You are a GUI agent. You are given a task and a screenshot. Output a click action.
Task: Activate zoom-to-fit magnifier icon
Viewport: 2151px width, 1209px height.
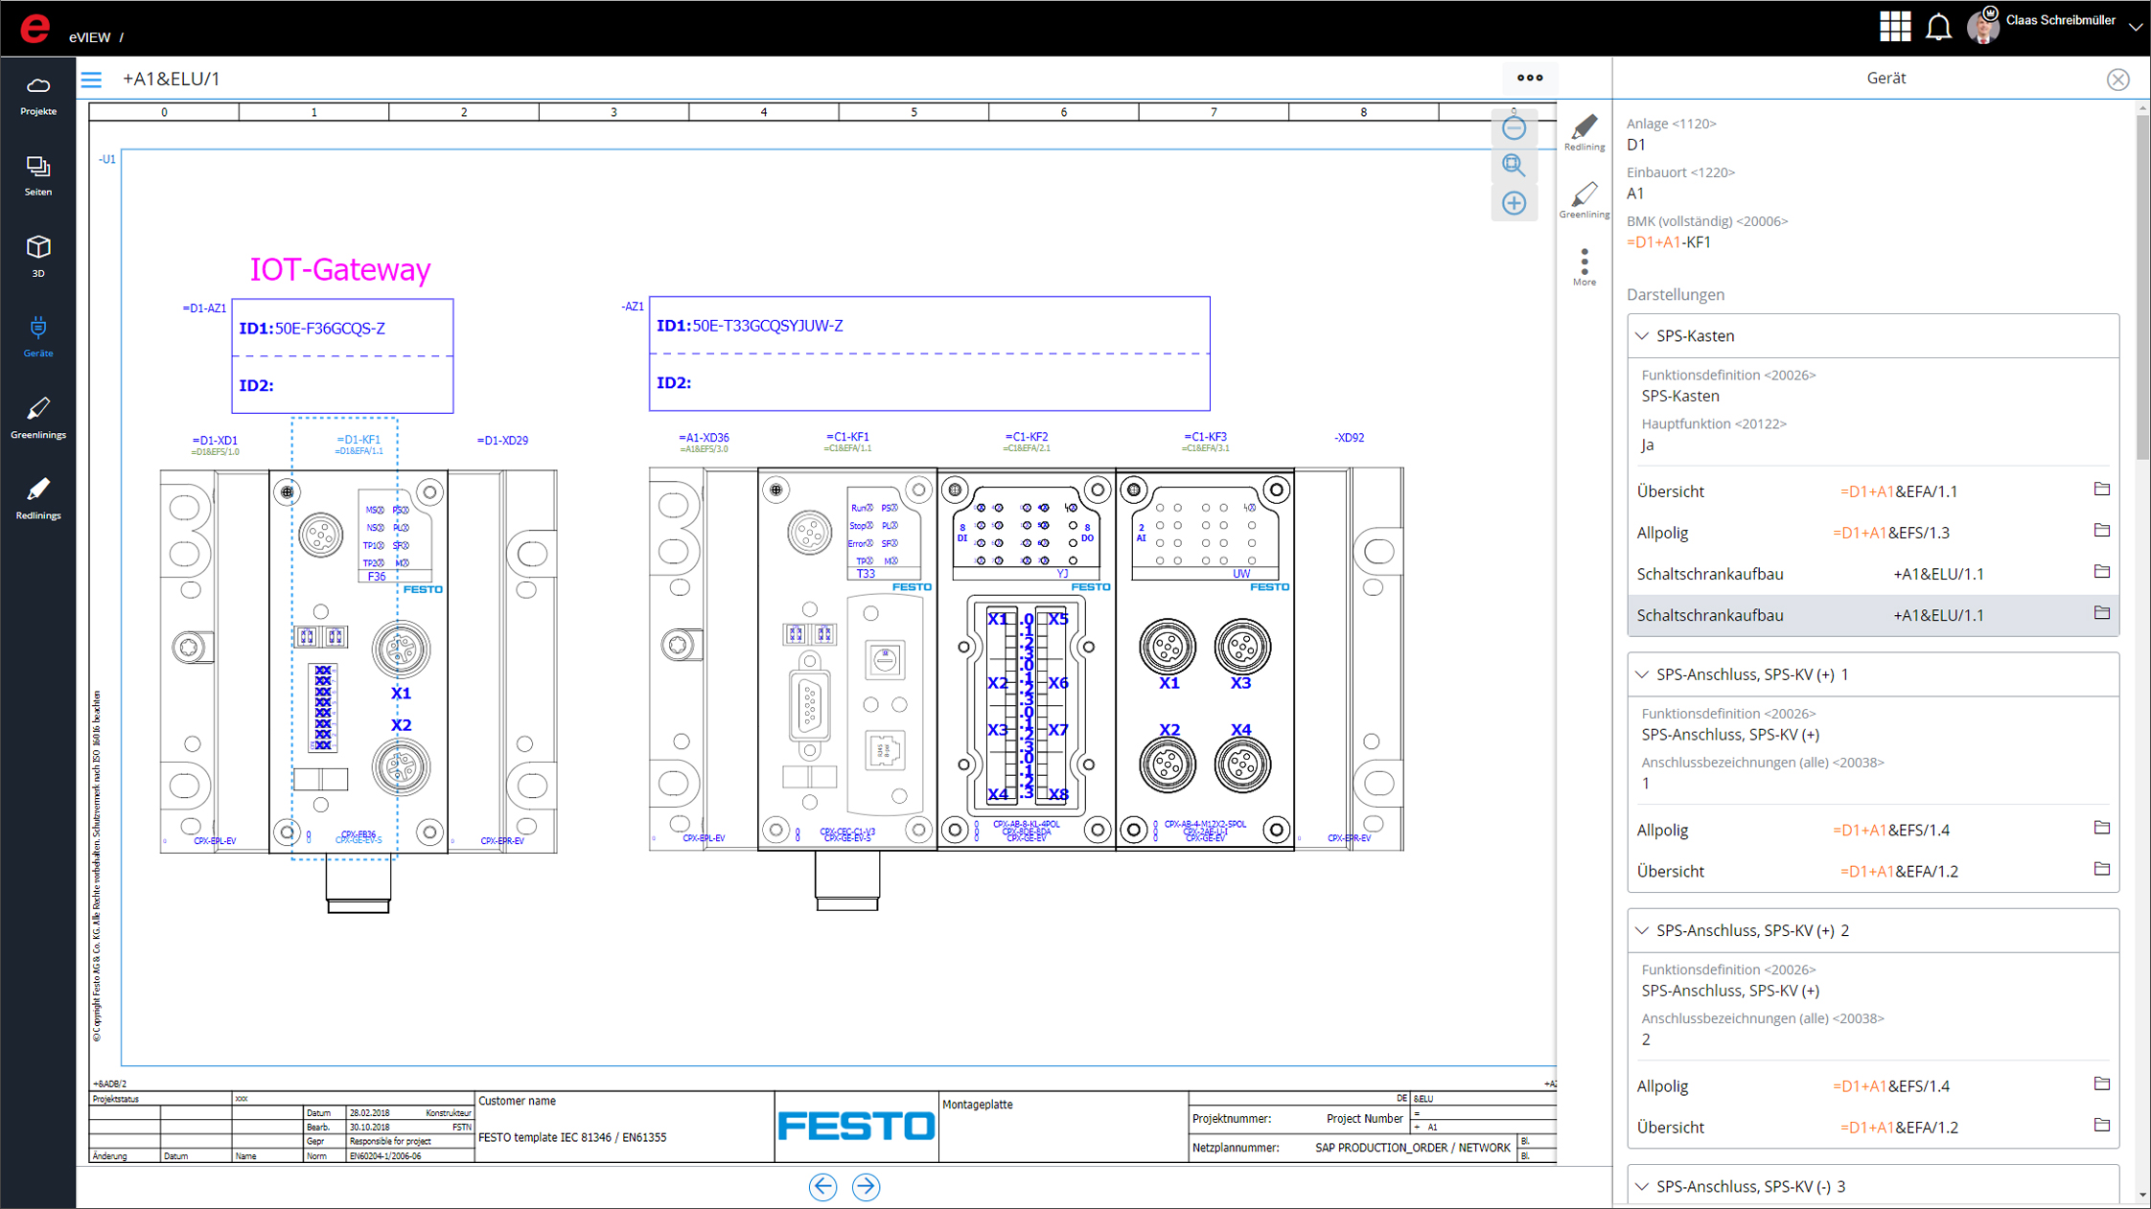tap(1514, 166)
